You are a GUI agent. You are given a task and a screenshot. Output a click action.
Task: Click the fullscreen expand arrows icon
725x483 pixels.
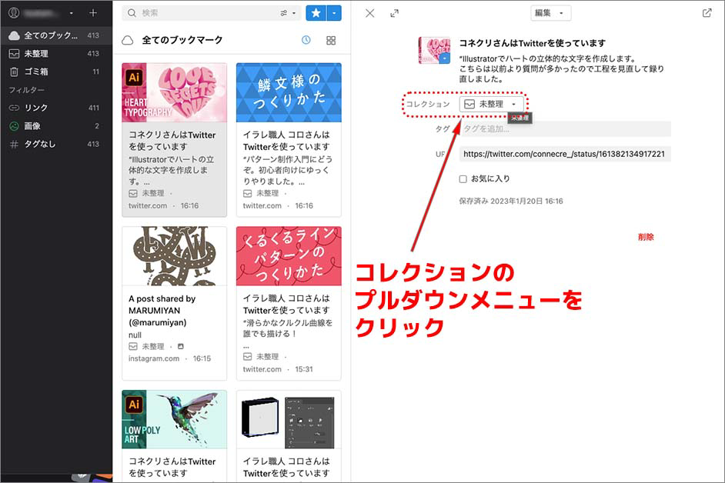point(395,13)
